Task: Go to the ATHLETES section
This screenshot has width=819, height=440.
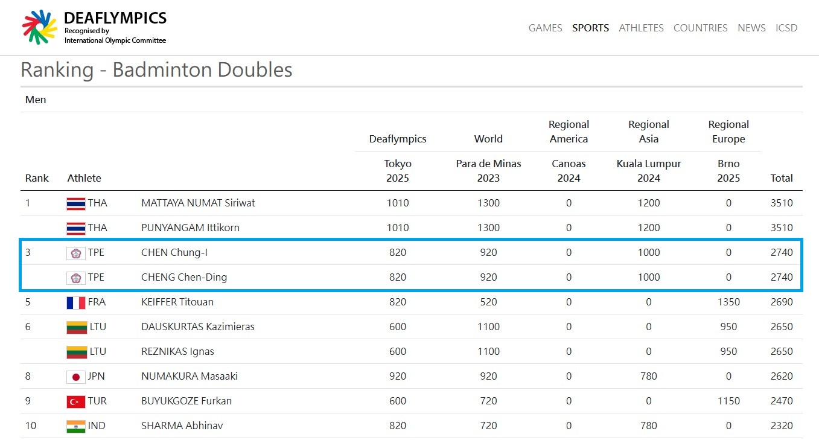Action: tap(641, 28)
